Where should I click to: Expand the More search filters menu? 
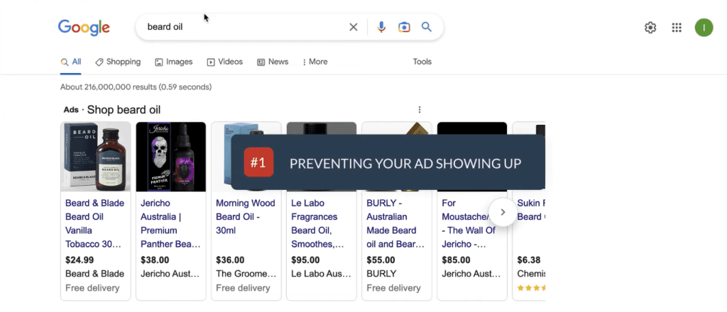[315, 62]
